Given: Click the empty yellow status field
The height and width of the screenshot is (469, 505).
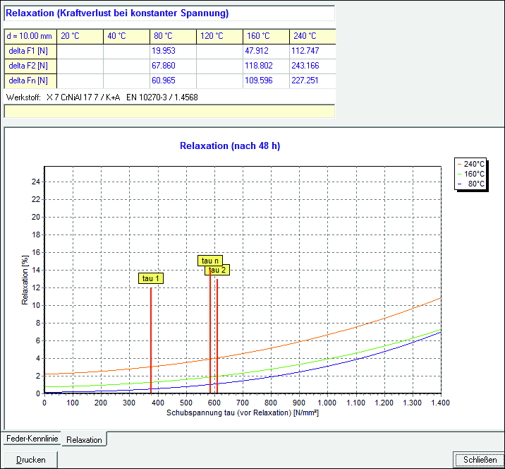Looking at the screenshot, I should (168, 110).
